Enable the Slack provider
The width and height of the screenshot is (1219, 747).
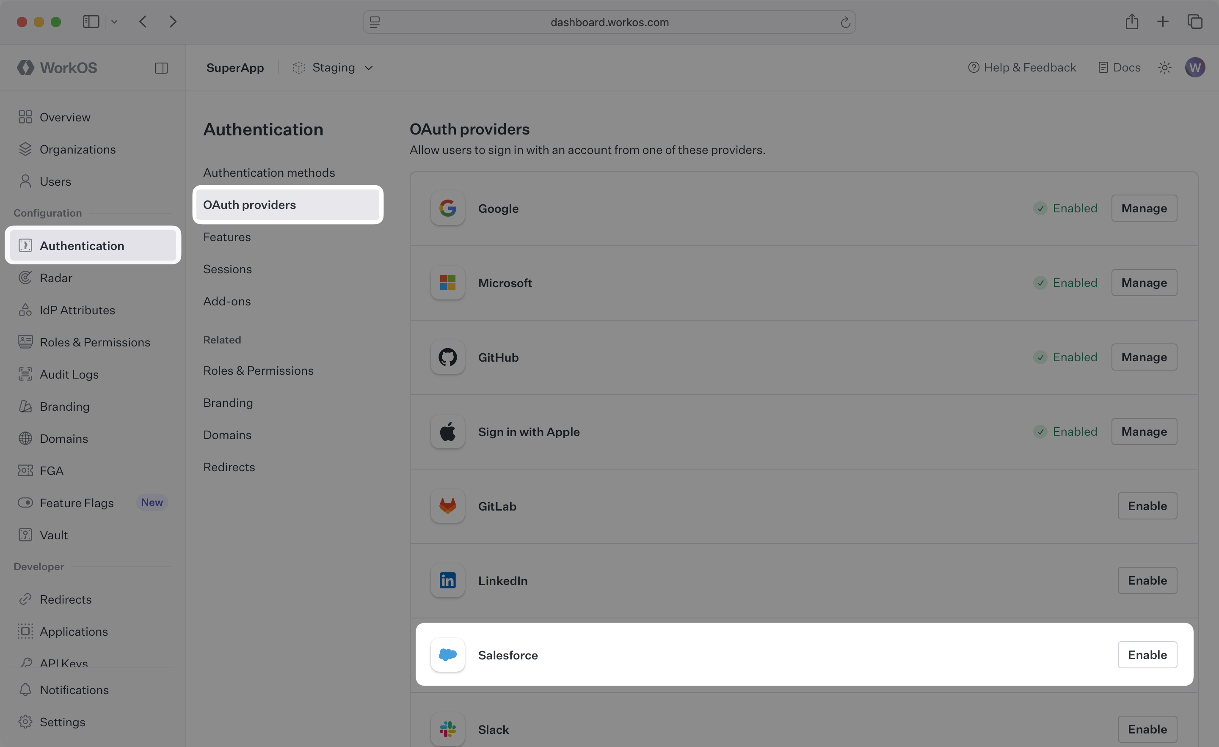coord(1147,729)
